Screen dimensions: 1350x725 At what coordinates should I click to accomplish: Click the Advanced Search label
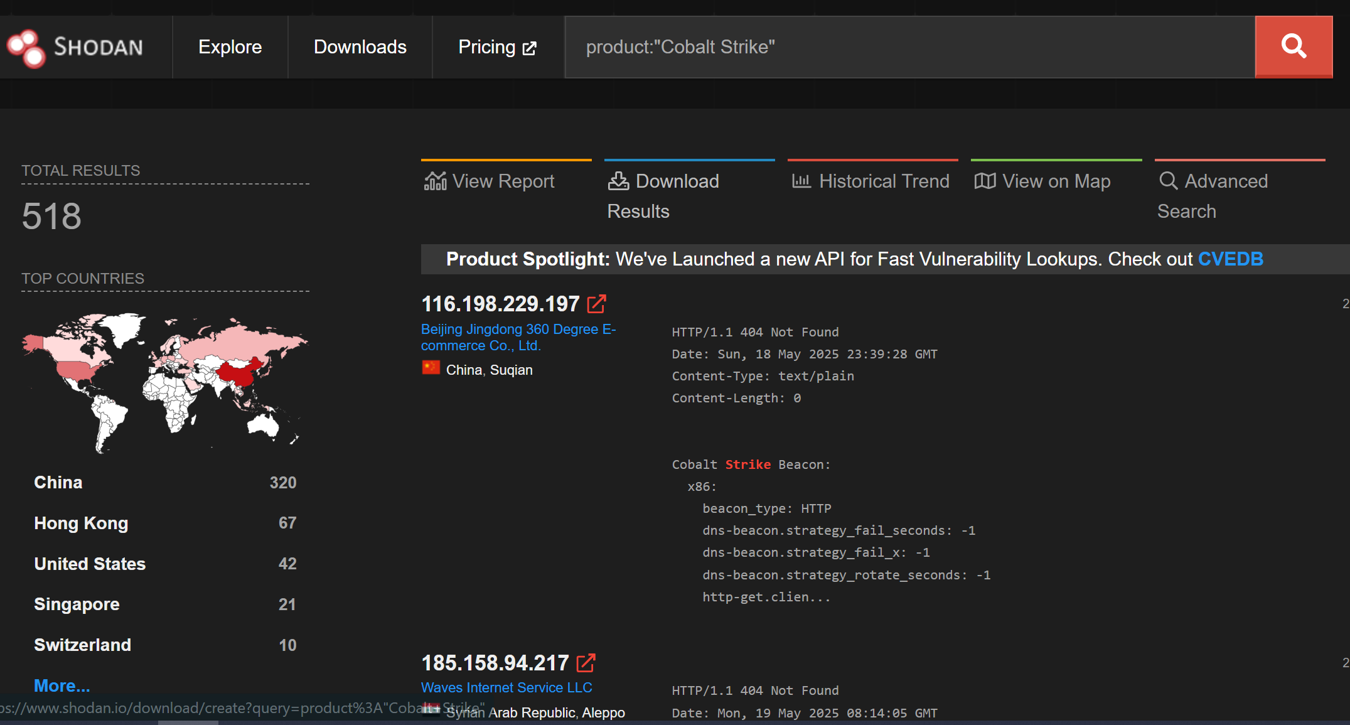pyautogui.click(x=1213, y=196)
